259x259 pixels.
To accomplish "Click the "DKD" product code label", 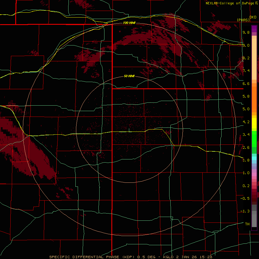I will click(x=253, y=17).
